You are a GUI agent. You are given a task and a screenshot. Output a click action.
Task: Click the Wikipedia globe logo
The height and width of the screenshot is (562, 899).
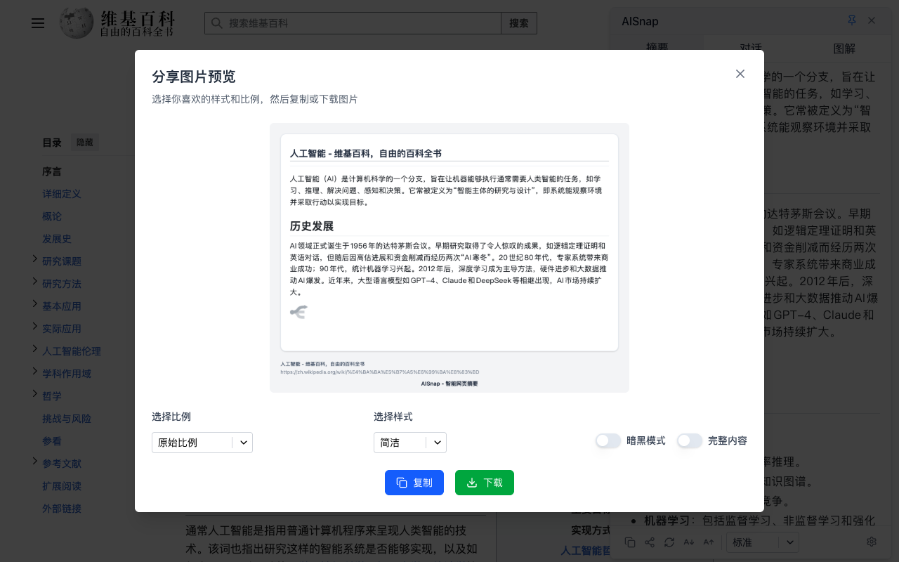[x=77, y=23]
